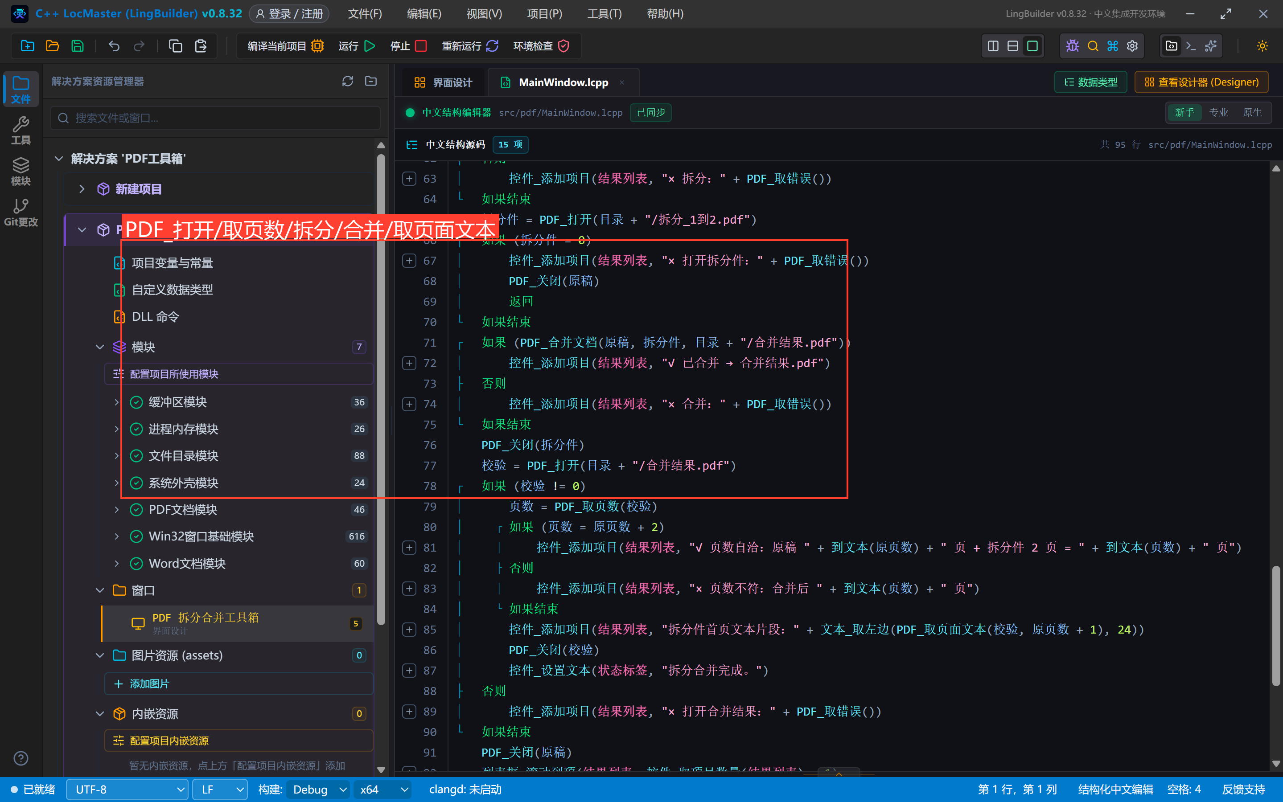The width and height of the screenshot is (1283, 802).
Task: Open the purple bug debug icon
Action: [1072, 46]
